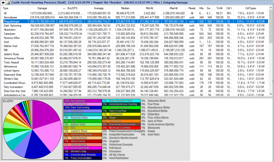Click the Mystical Overflow red legend entry
274x162 pixels.
point(121,128)
